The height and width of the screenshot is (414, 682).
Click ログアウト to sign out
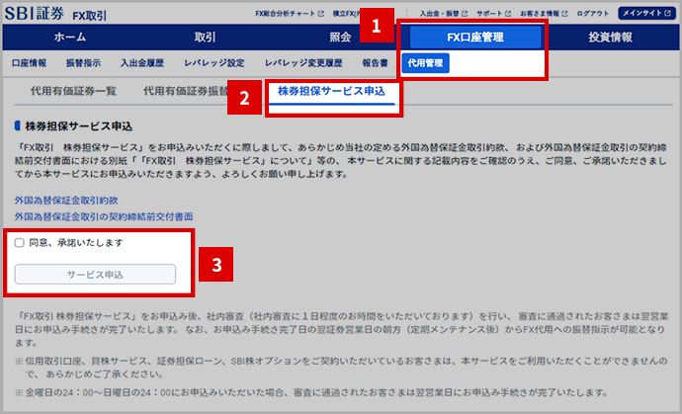pos(592,14)
